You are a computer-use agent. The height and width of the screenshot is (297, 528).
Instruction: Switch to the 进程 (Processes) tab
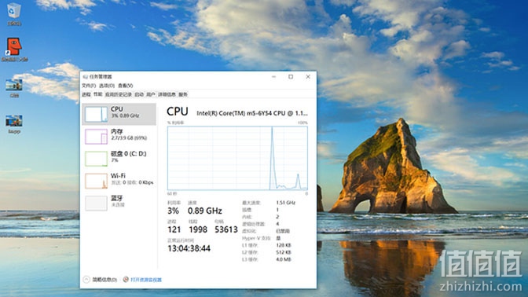click(x=86, y=94)
